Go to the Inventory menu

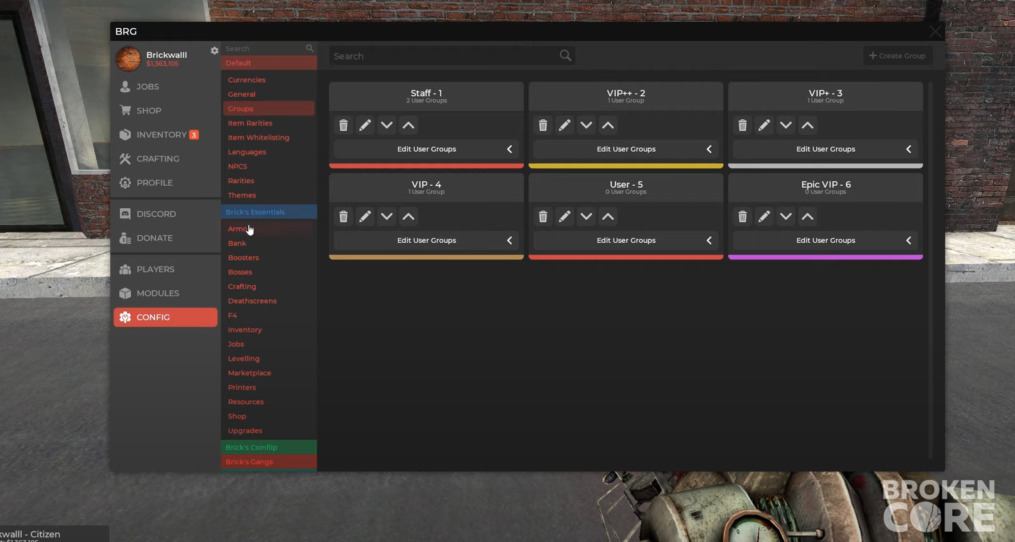point(165,135)
